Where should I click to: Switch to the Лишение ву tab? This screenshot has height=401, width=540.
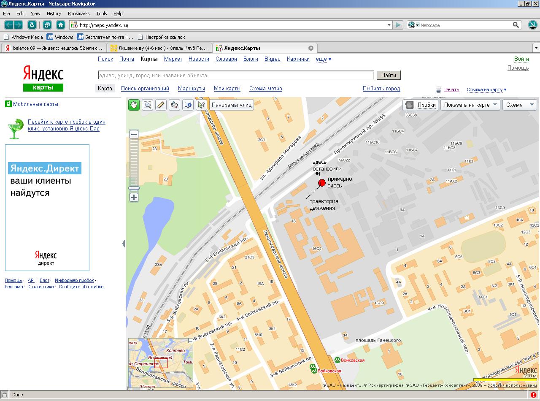159,48
